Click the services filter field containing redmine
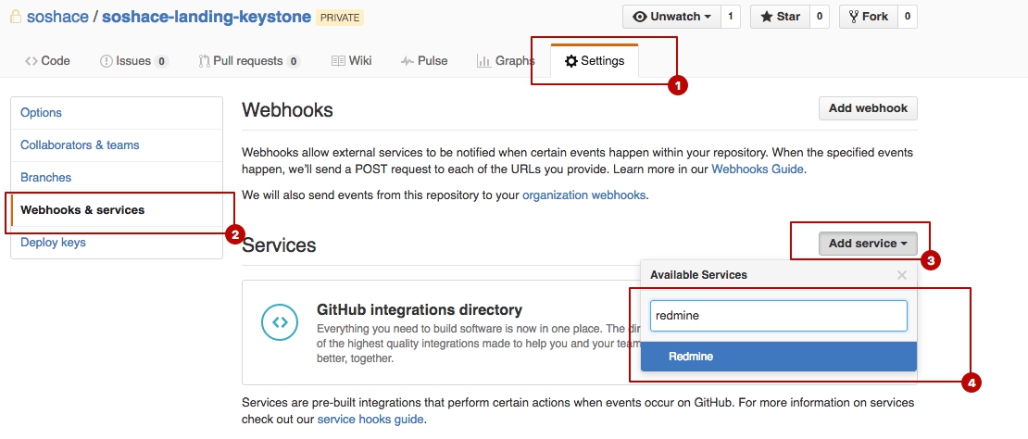Viewport: 1028px width, 439px height. pos(778,316)
